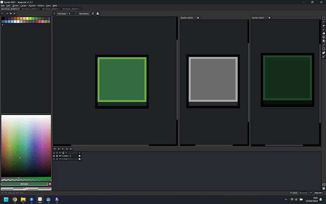The height and width of the screenshot is (204, 326).
Task: Click the plus button next to Frame field
Action: [x=311, y=193]
